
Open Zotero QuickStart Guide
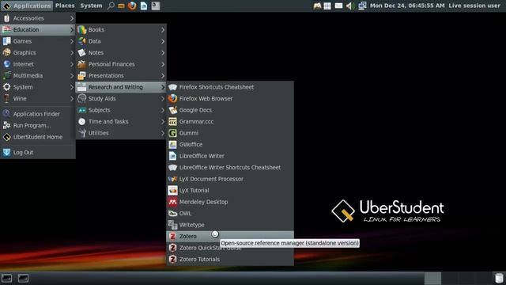230,248
